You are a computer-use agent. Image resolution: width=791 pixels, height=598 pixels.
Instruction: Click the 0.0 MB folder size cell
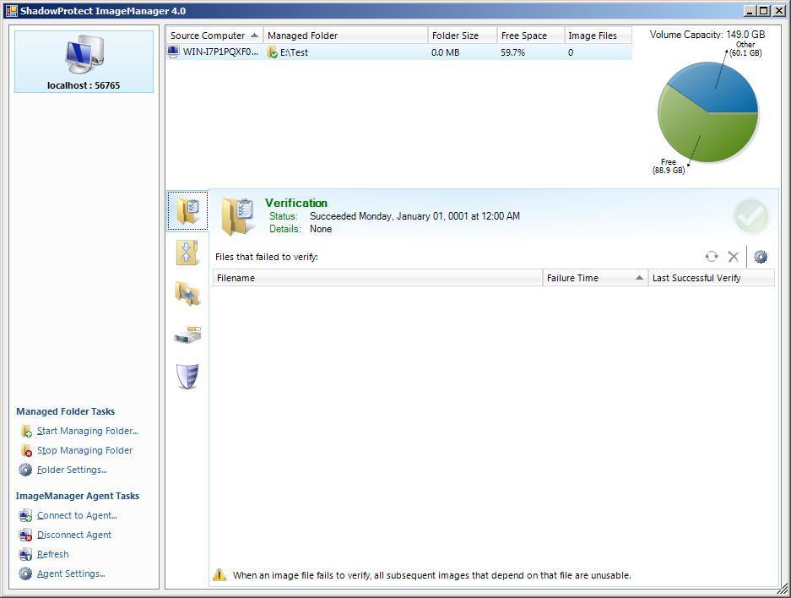point(446,52)
